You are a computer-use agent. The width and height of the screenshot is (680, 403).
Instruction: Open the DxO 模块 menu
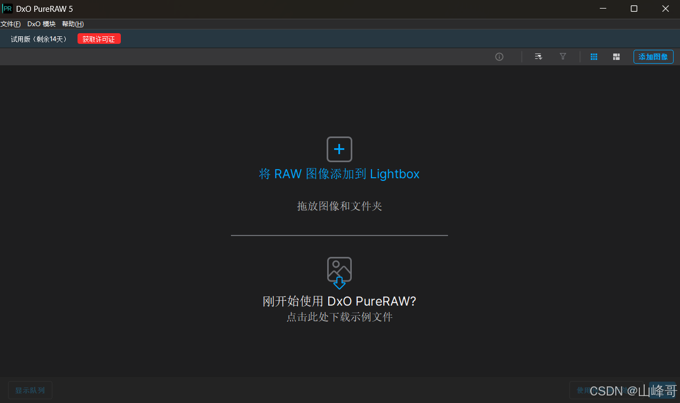point(42,24)
